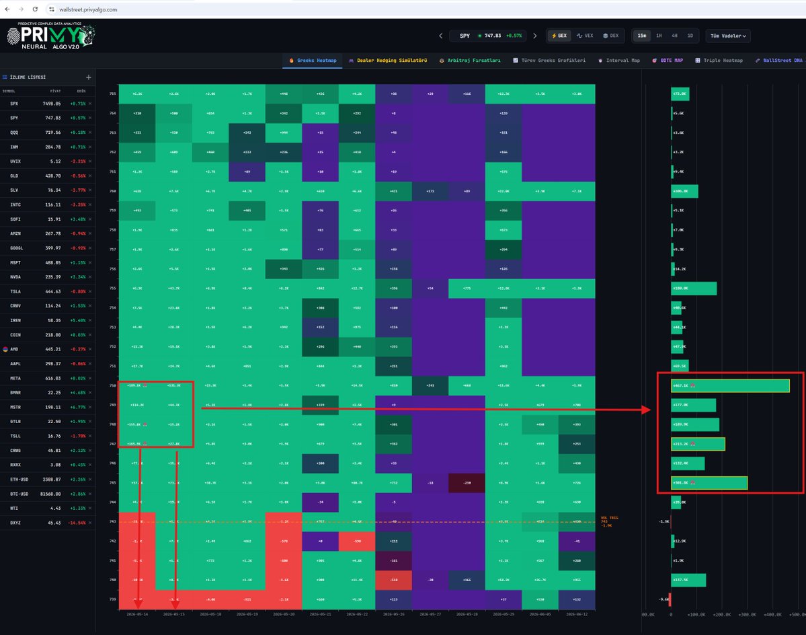Remove MSTR from the watchlist

90,407
